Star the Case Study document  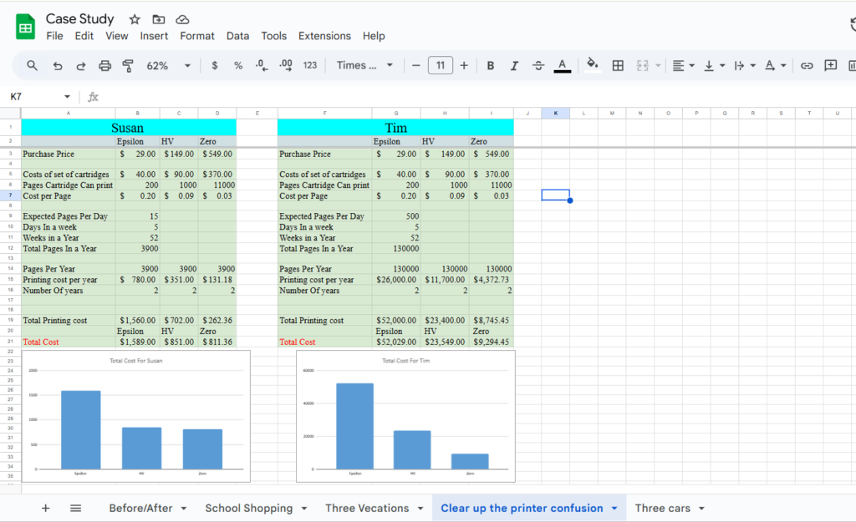(135, 20)
